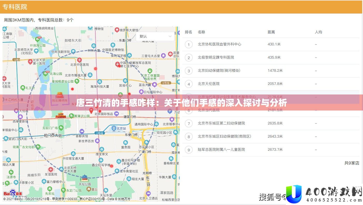This screenshot has width=363, height=205.
Task: Click the 皇城根遗址公园 green icon
Action: click(x=77, y=81)
